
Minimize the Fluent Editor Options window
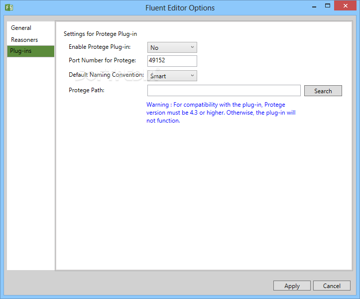tap(314, 6)
